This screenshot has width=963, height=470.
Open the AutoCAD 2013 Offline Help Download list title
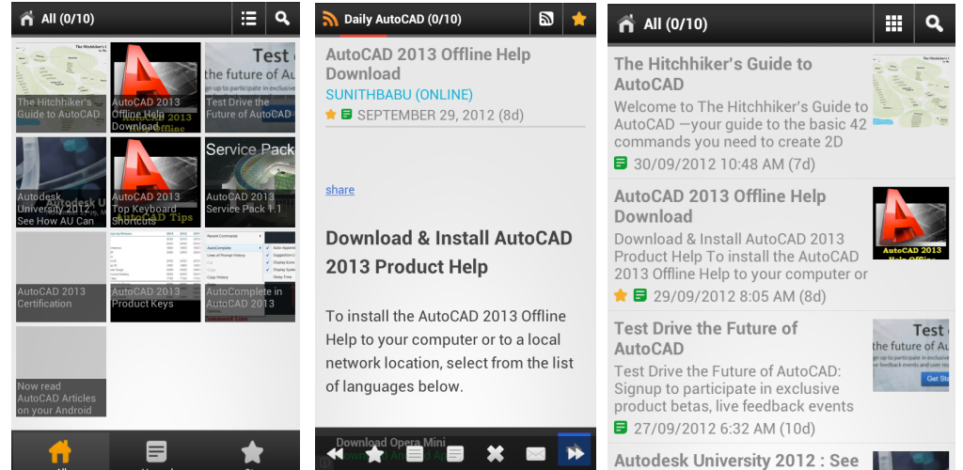pos(719,206)
